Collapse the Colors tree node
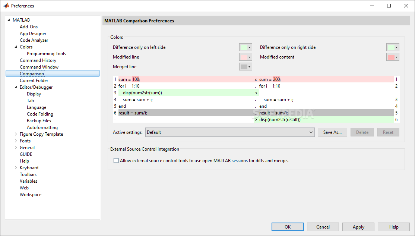415x236 pixels. click(x=16, y=47)
